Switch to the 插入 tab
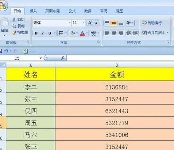 click(33, 11)
